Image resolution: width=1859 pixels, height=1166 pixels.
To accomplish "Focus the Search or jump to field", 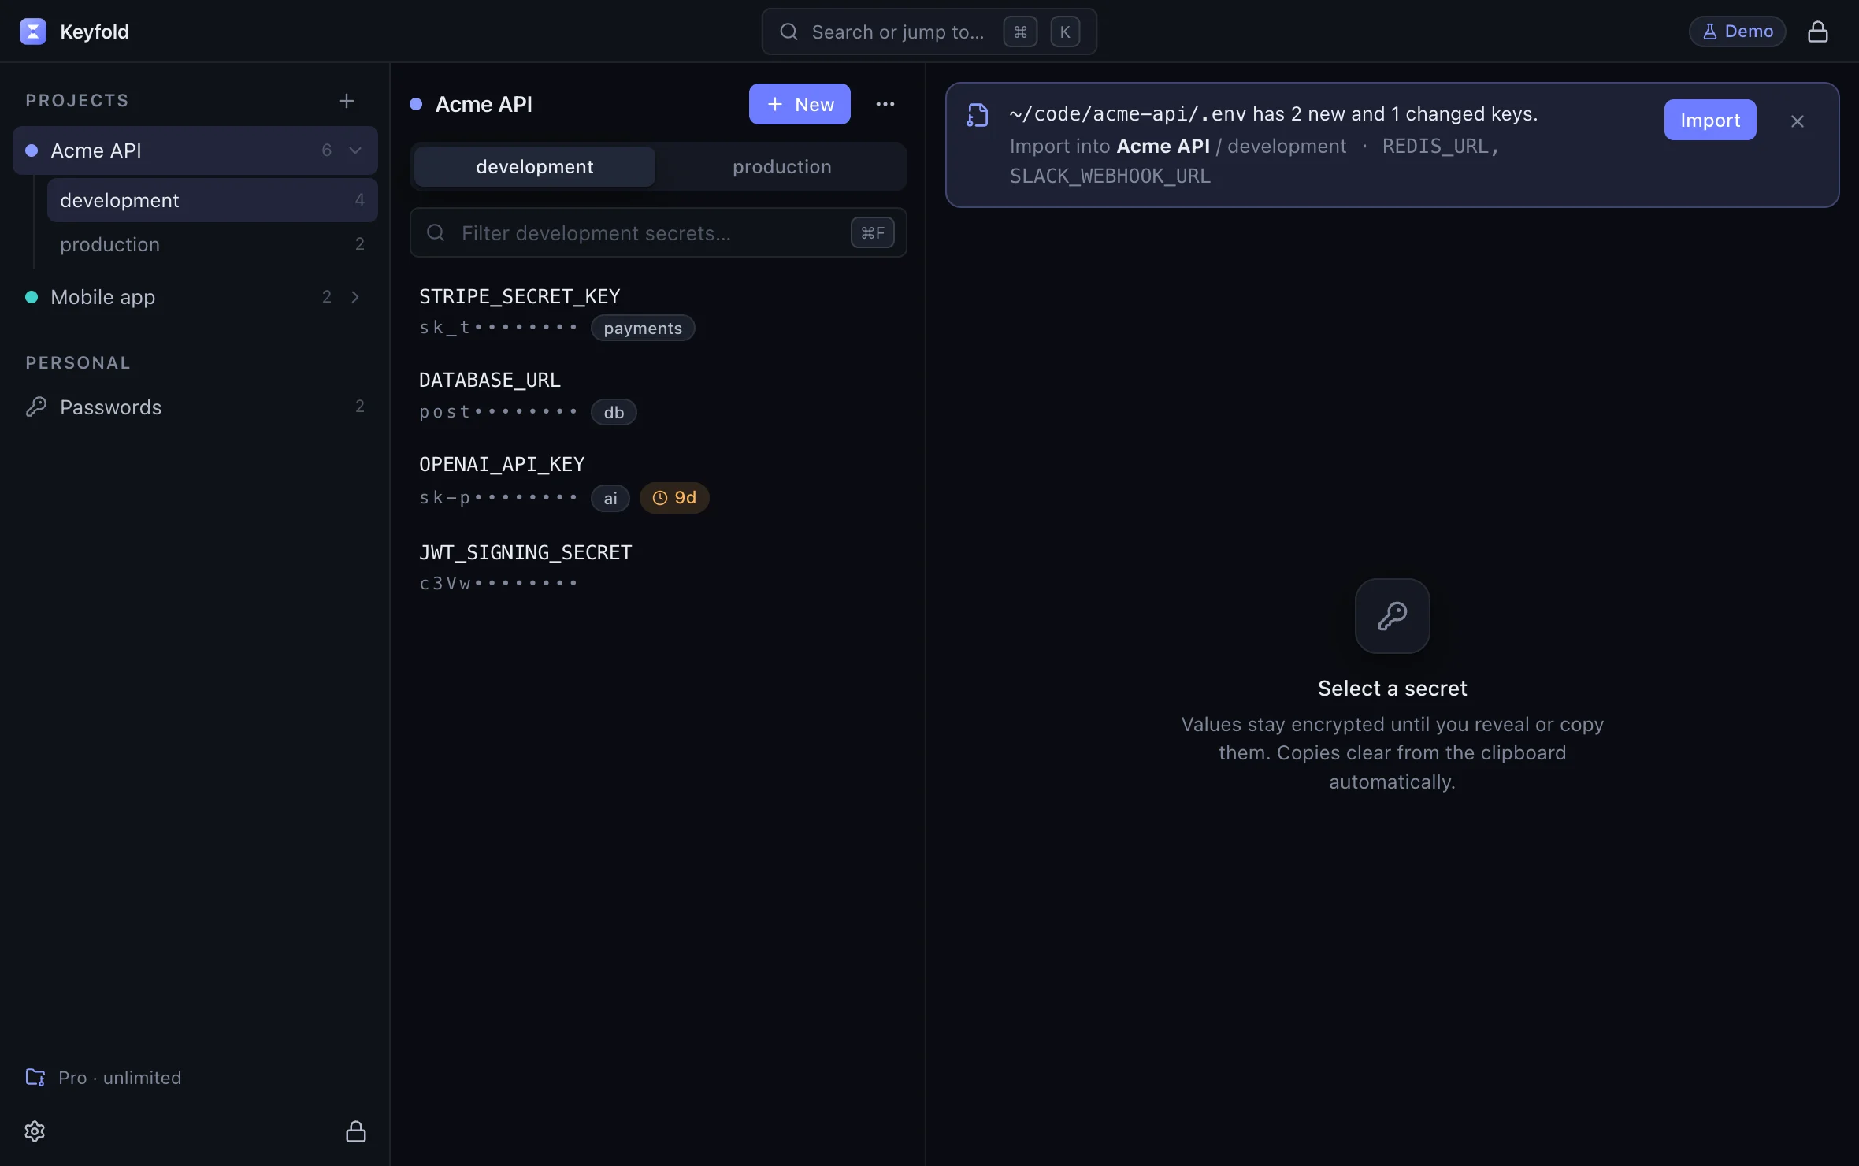I will click(x=929, y=32).
